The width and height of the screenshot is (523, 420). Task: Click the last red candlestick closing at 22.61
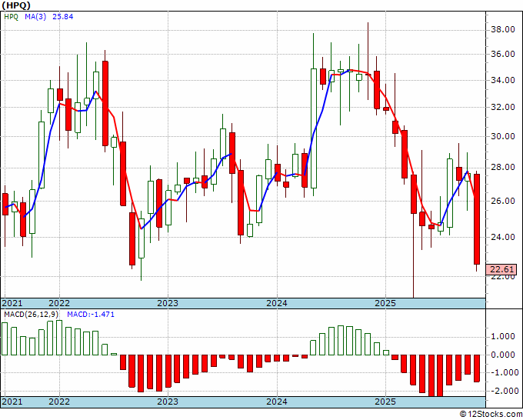(477, 219)
